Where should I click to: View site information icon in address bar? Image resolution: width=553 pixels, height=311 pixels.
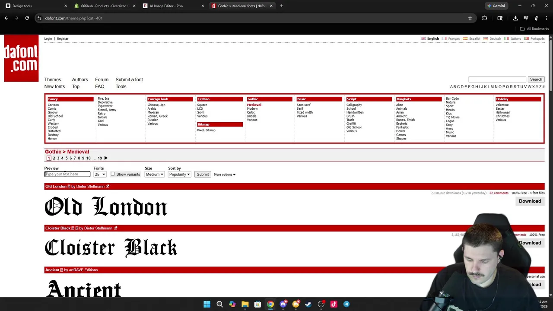point(39,18)
